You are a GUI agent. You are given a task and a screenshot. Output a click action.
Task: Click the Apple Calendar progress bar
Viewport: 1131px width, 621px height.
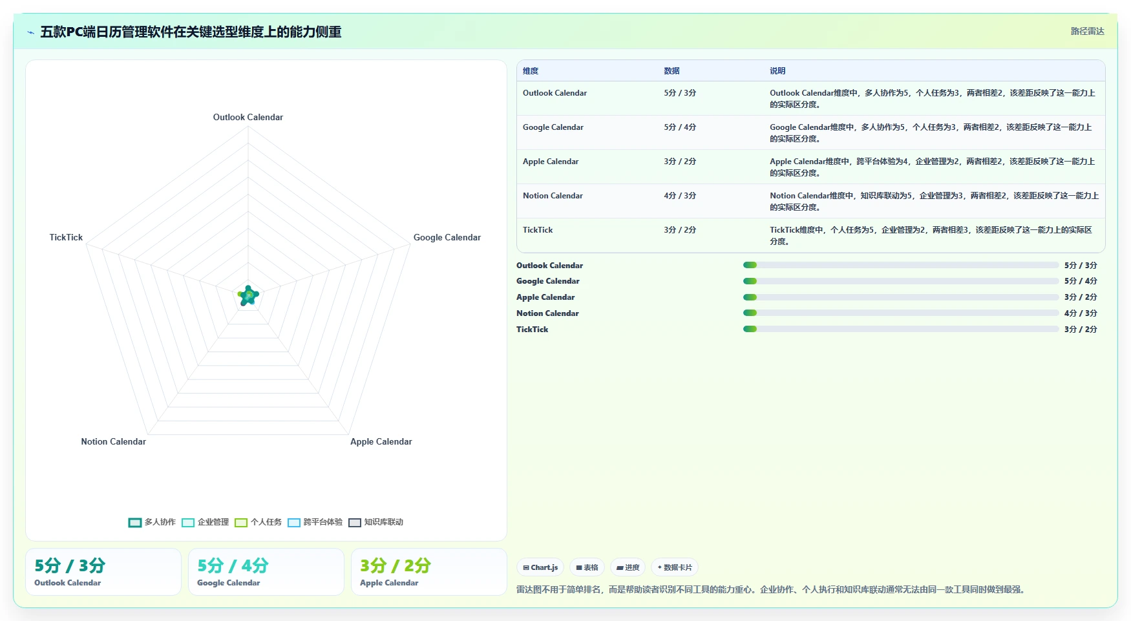point(901,297)
